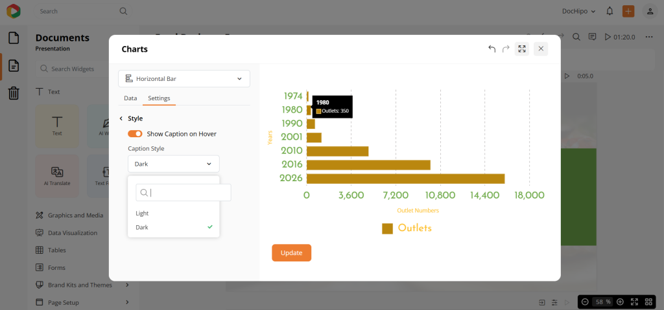The height and width of the screenshot is (310, 664).
Task: Play the presentation showing 01:20.0
Action: tap(619, 37)
